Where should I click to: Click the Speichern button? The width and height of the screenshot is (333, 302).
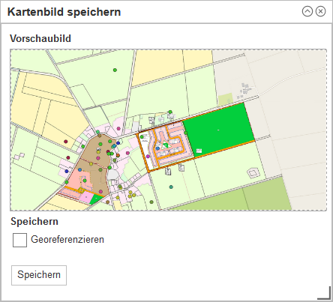(39, 275)
